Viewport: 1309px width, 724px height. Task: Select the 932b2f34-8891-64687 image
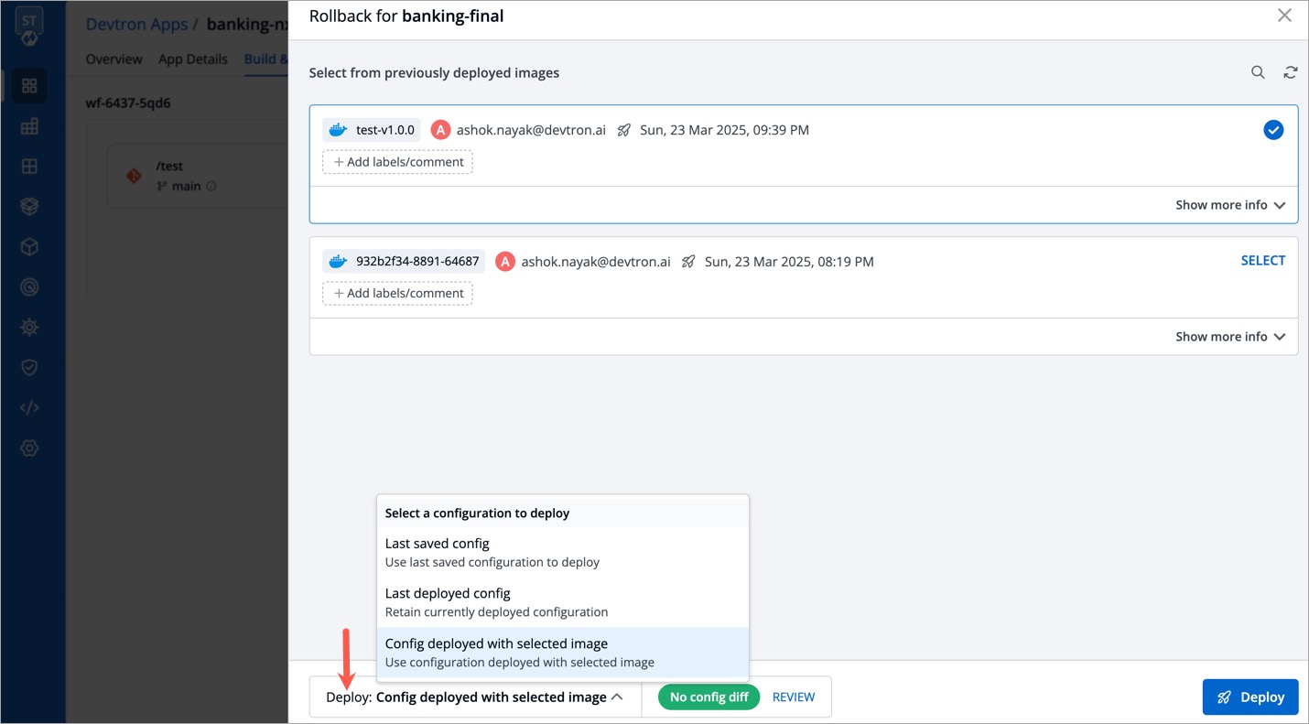coord(1262,261)
